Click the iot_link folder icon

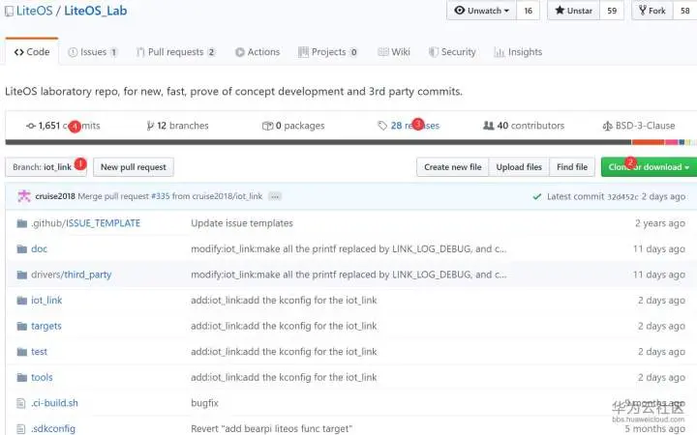[x=21, y=301]
